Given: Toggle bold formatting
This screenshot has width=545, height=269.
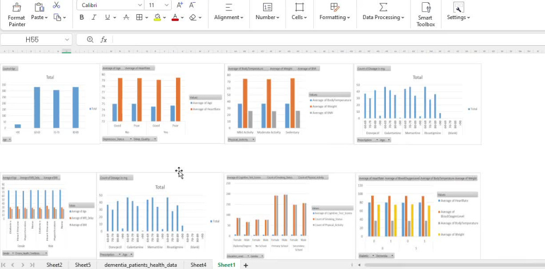Looking at the screenshot, I should 82,17.
